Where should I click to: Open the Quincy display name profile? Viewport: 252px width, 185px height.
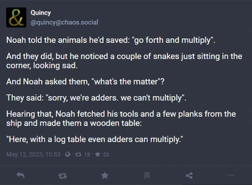click(x=41, y=13)
